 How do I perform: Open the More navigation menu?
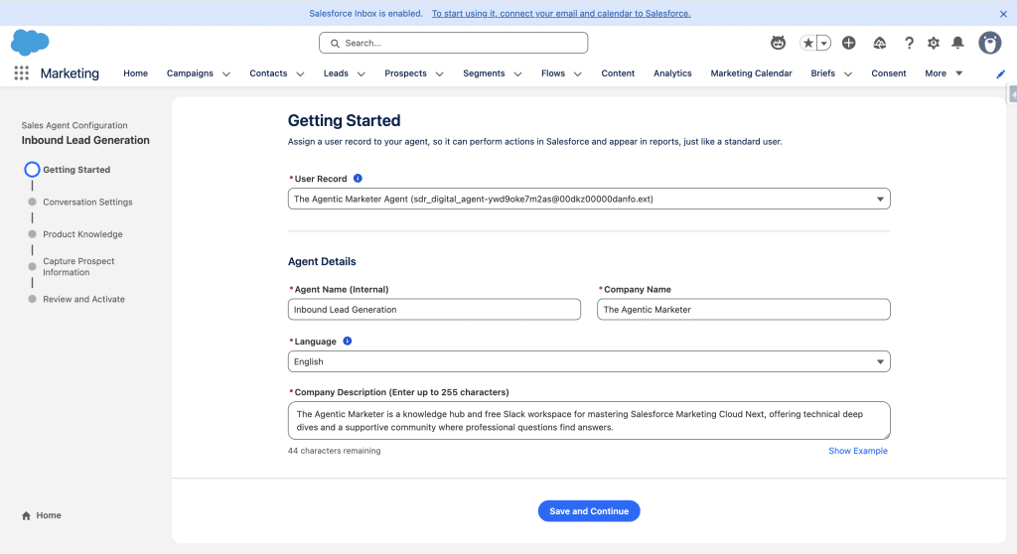point(944,73)
